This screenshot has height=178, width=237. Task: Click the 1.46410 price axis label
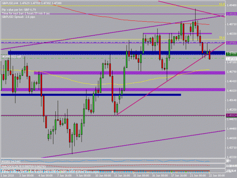click(232, 81)
